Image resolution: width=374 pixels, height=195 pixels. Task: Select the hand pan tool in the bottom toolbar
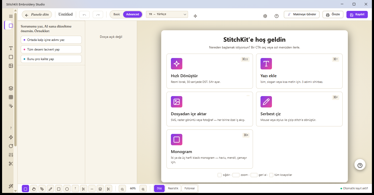(x=34, y=189)
